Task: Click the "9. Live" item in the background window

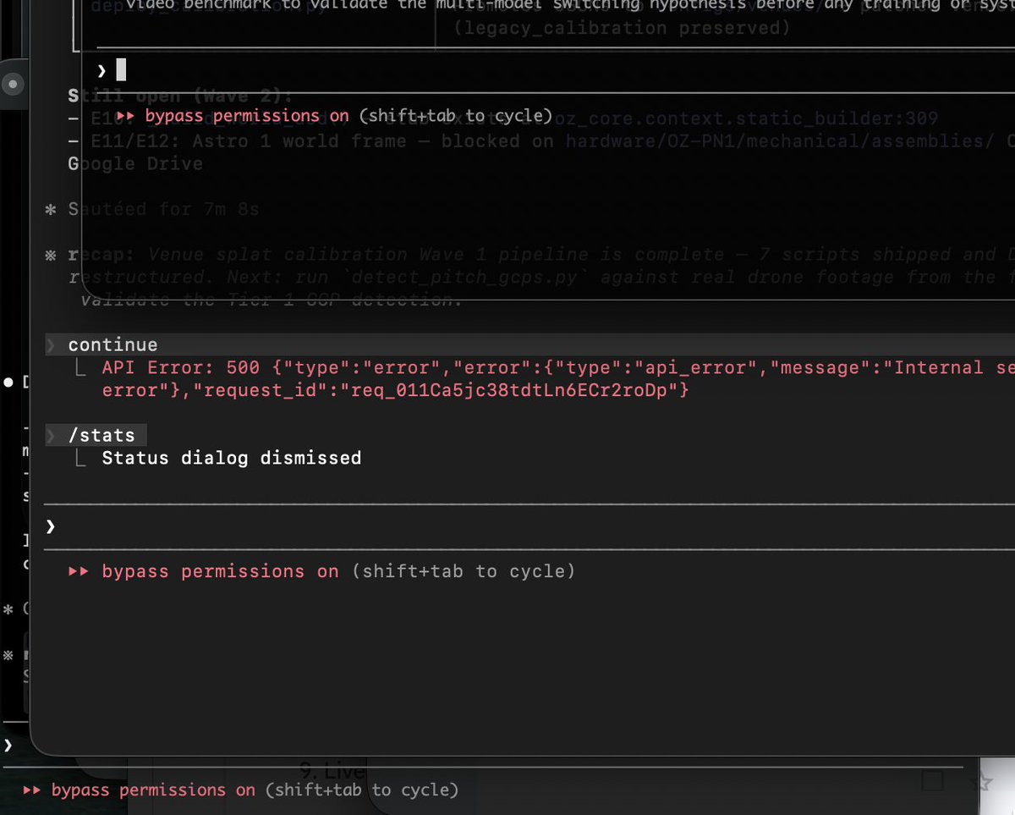Action: 332,771
